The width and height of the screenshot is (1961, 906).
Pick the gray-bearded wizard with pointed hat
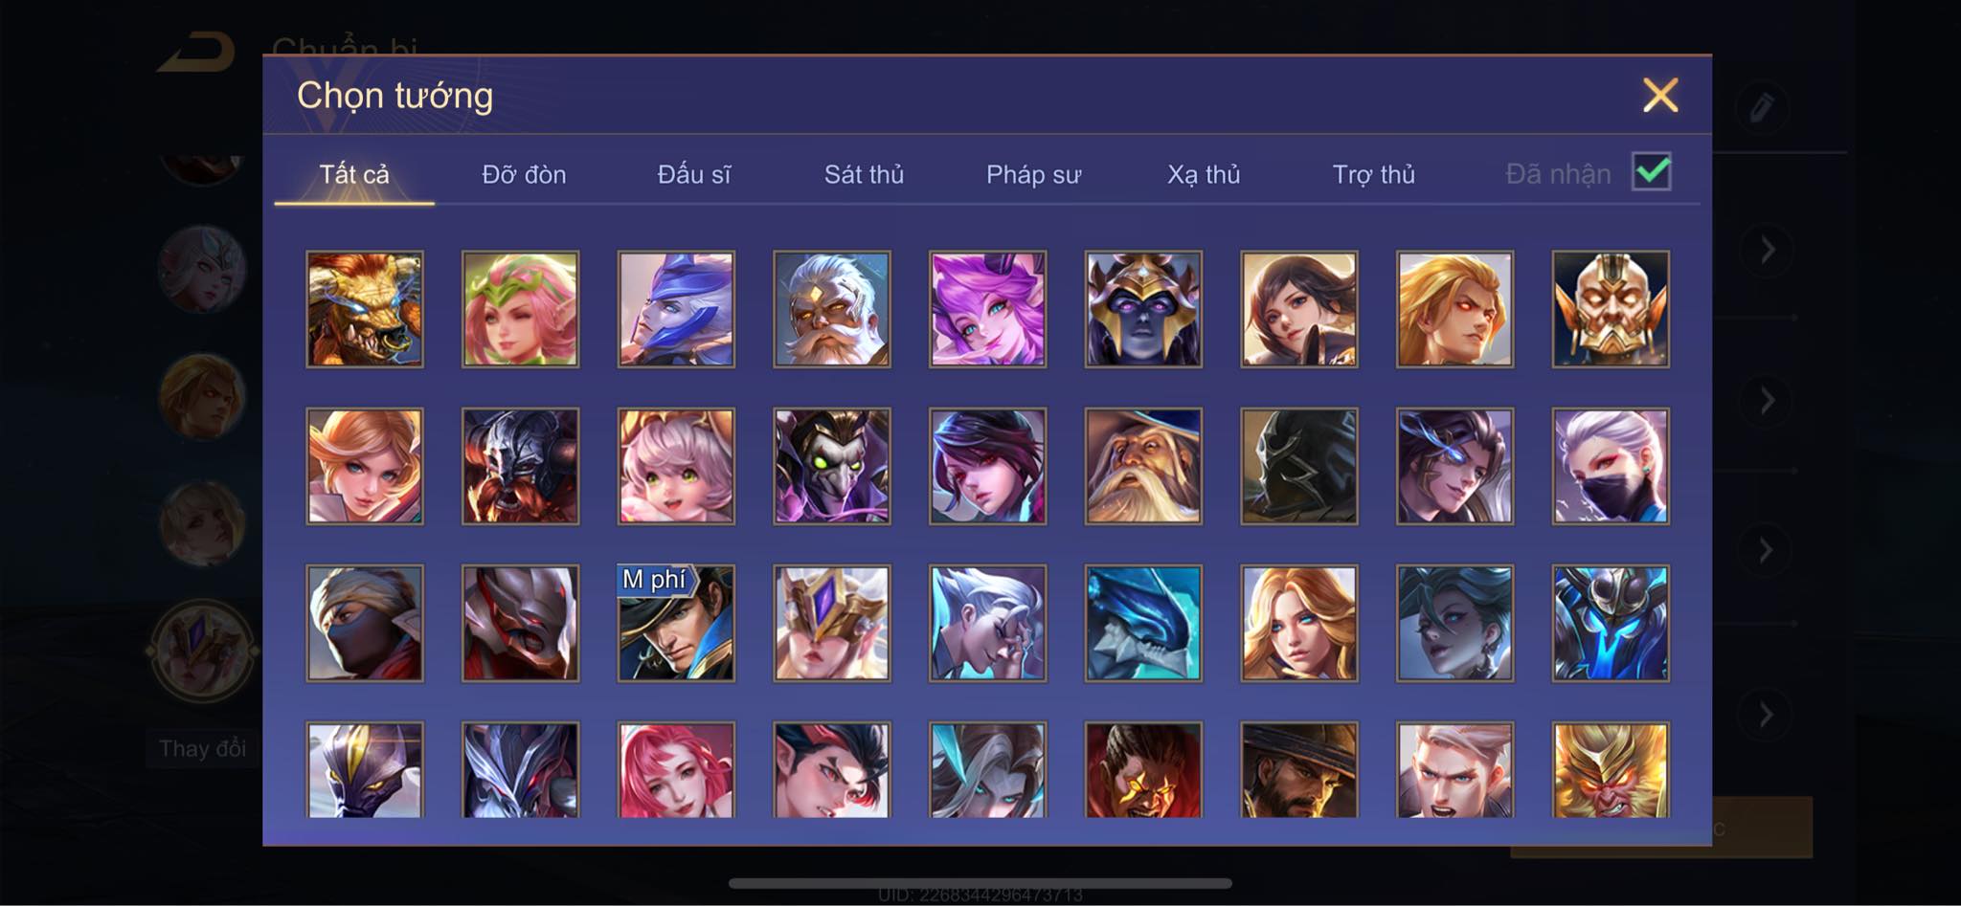[x=1143, y=466]
